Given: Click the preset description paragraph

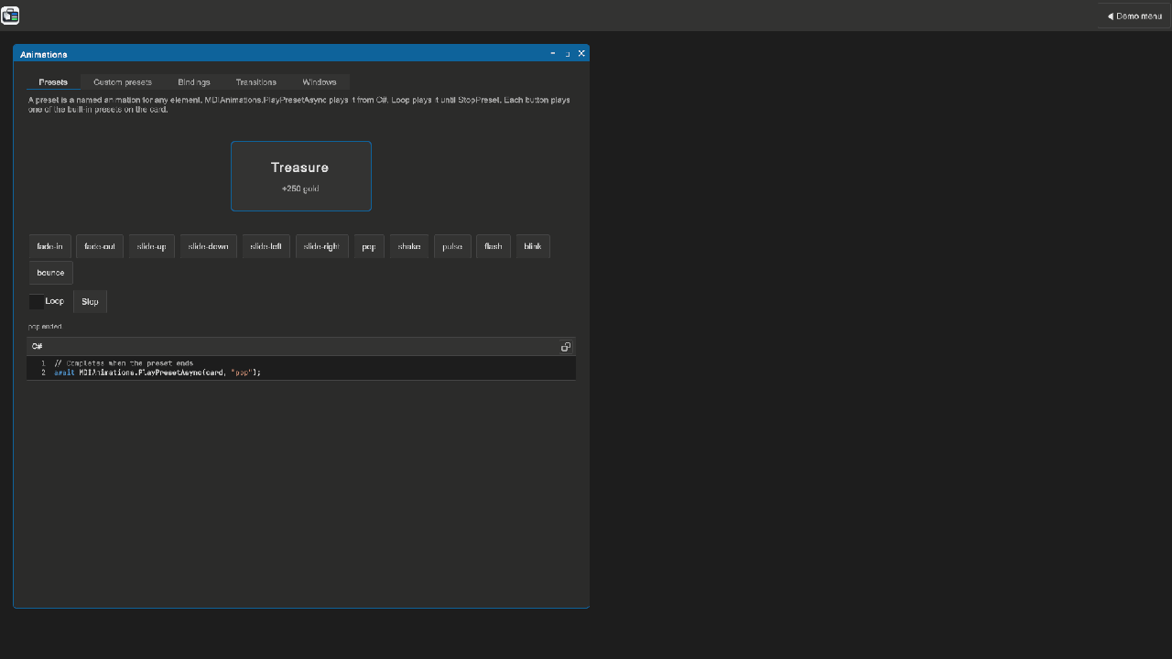Looking at the screenshot, I should [x=299, y=104].
